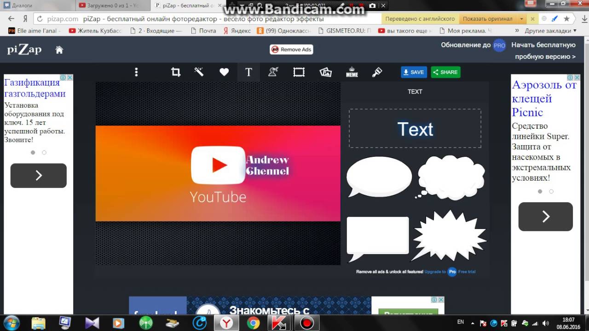
Task: Select the Crop tool
Action: click(x=176, y=72)
